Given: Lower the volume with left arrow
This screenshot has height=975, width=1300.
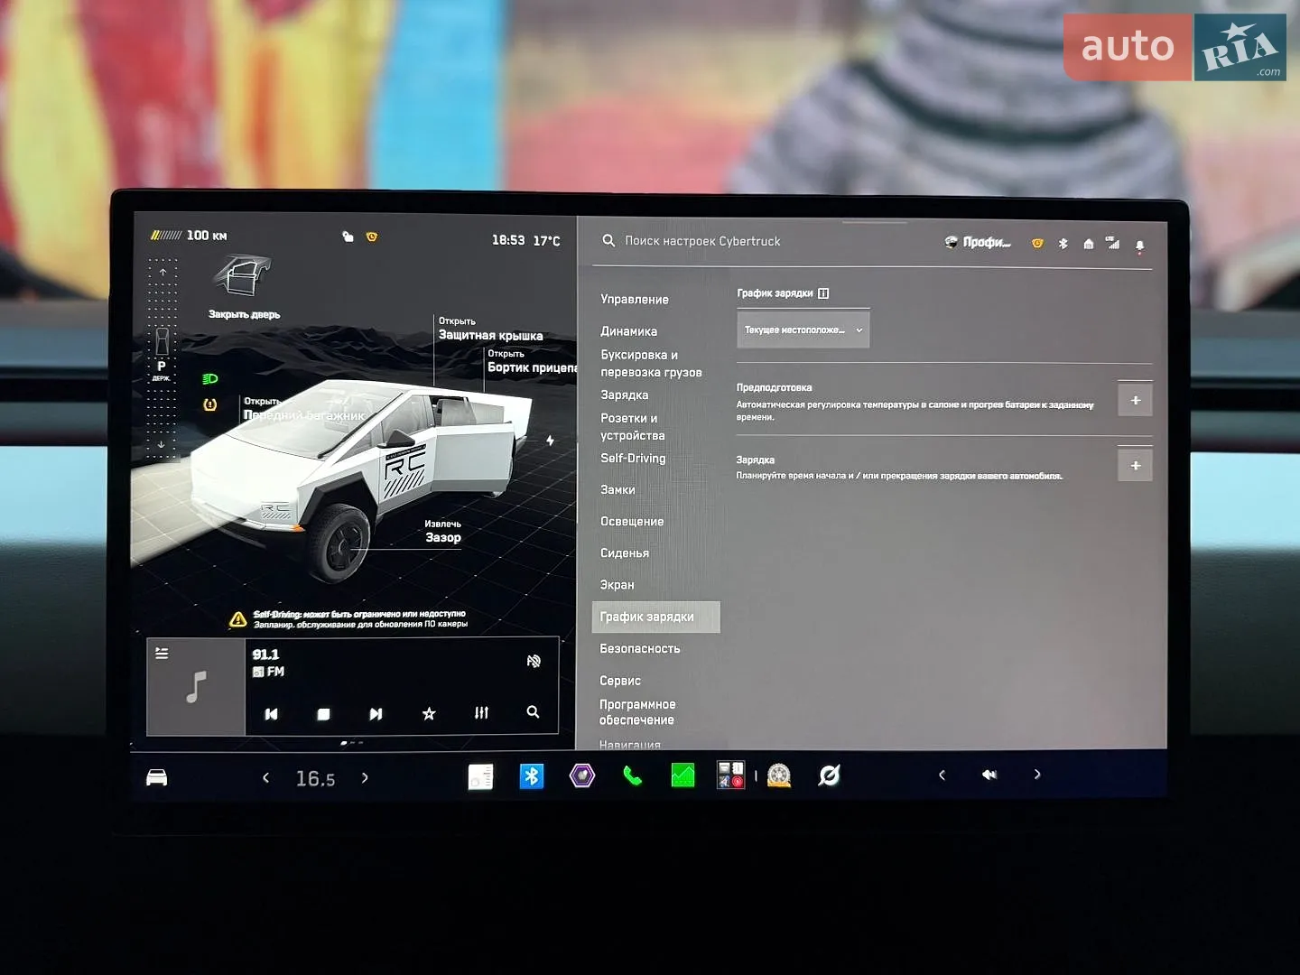Looking at the screenshot, I should click(942, 775).
